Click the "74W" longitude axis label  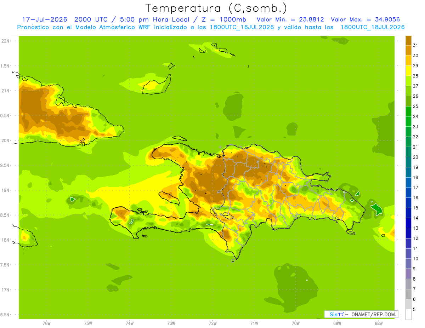click(130, 323)
